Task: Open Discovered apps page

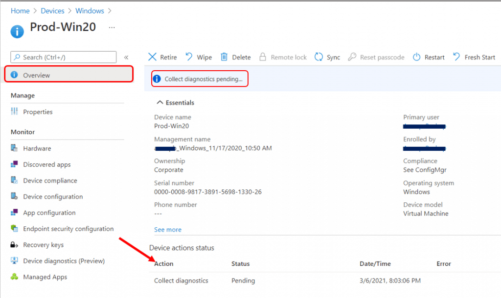Action: [x=47, y=164]
